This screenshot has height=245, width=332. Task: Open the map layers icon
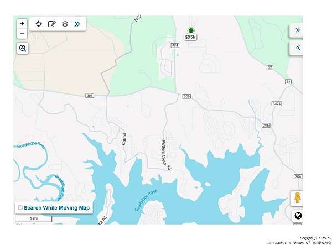click(x=65, y=24)
